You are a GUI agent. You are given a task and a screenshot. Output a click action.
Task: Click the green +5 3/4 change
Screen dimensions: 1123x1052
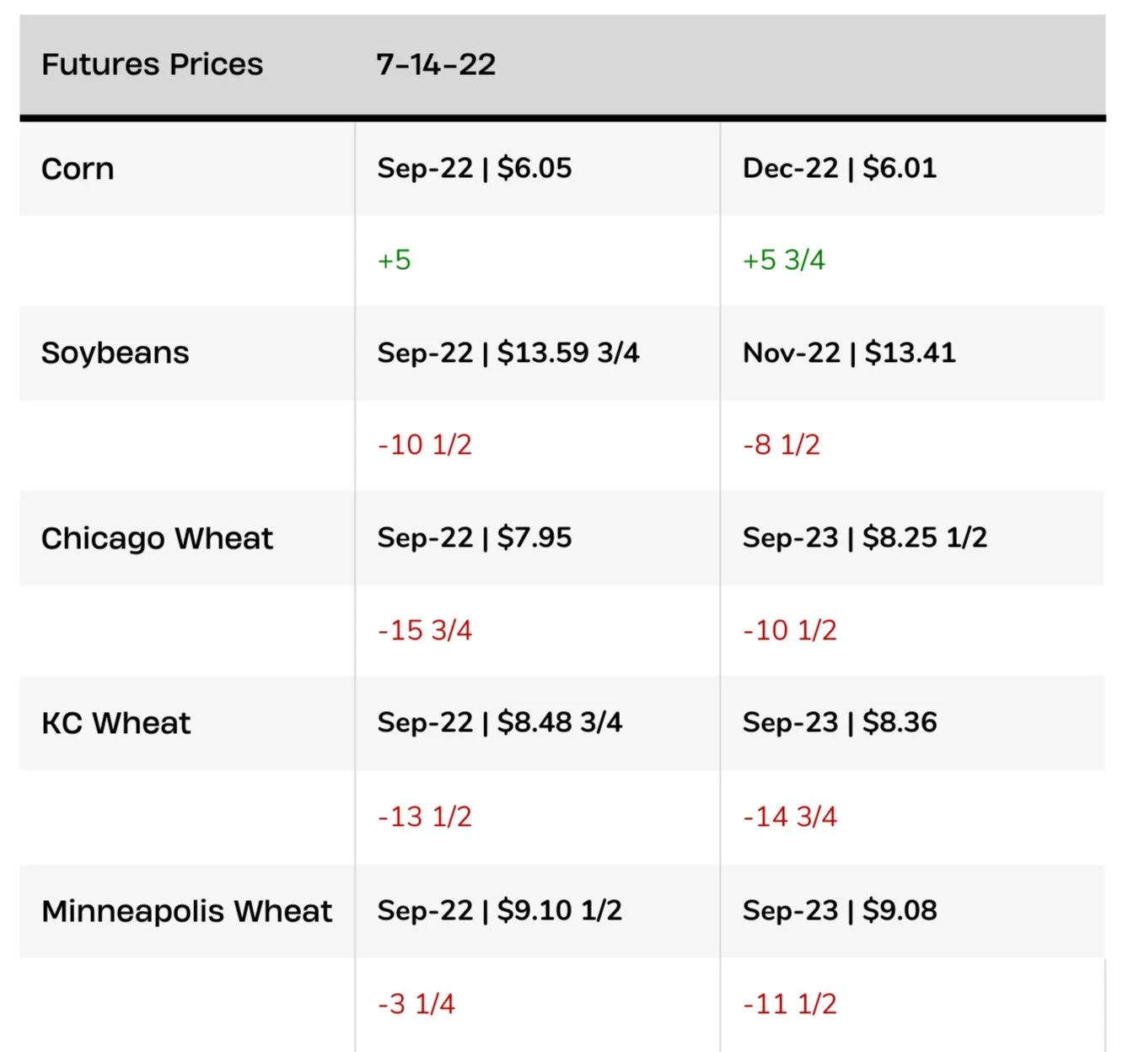784,260
